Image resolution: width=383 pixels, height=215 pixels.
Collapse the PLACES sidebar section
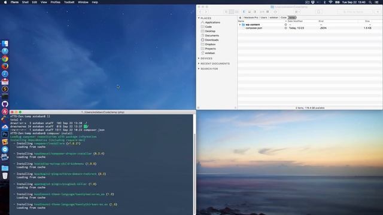point(199,18)
